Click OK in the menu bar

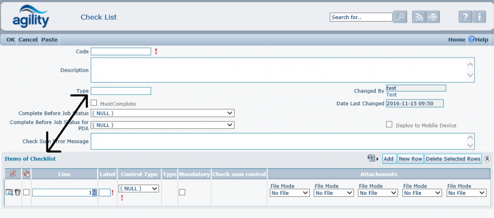pyautogui.click(x=10, y=39)
